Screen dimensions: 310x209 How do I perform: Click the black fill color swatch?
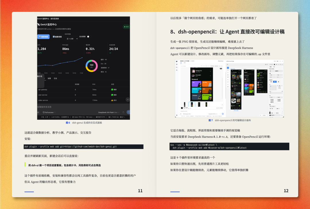(x=270, y=113)
